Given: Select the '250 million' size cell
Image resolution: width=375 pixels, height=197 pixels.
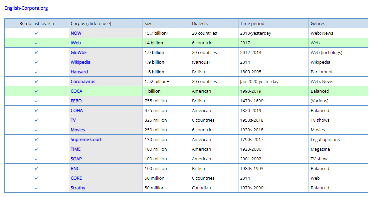Looking at the screenshot, I should click(166, 130).
